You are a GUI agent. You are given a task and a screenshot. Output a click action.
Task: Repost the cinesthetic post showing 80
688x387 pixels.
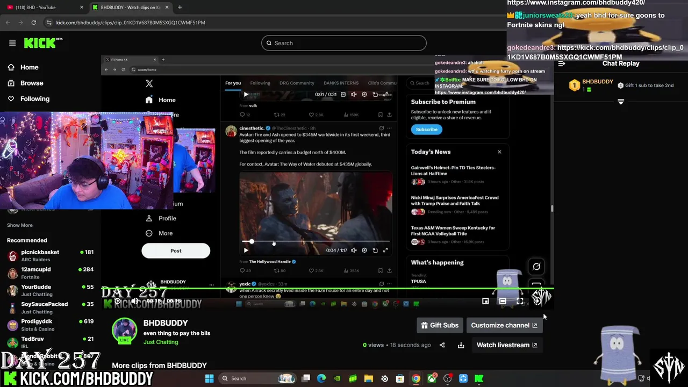point(279,270)
